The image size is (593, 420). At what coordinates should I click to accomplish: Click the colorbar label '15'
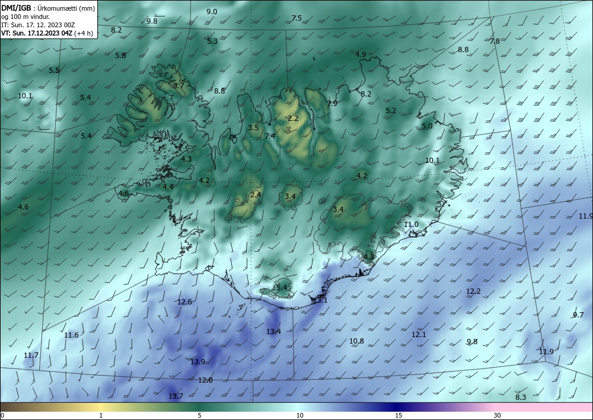(x=398, y=416)
